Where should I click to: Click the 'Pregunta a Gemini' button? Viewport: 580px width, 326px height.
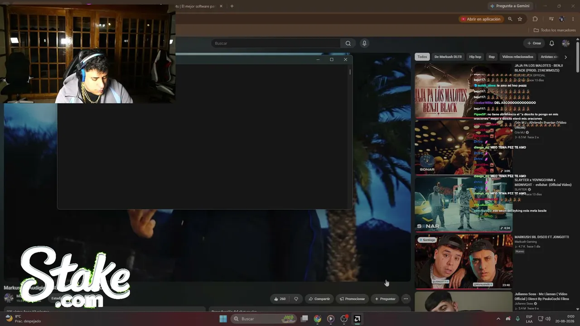pyautogui.click(x=509, y=6)
